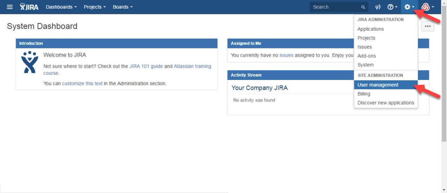Expand the Boards dropdown
447x193 pixels.
point(123,7)
